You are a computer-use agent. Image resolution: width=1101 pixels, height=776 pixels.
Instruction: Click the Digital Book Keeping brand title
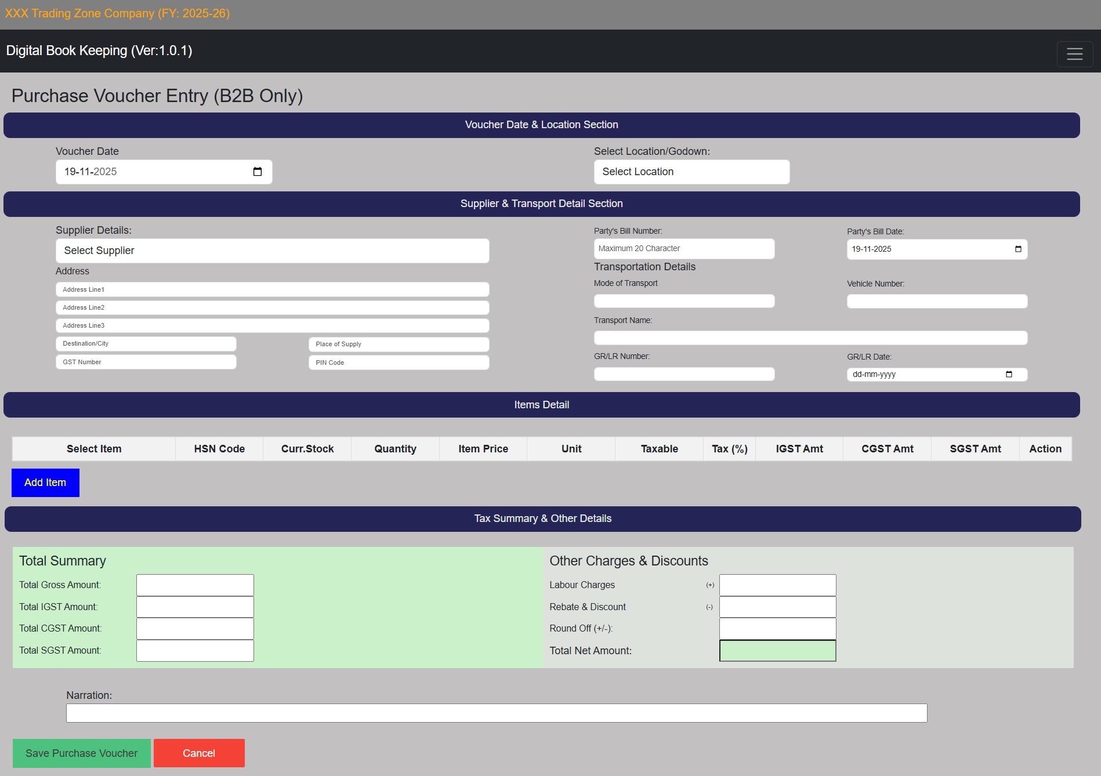[x=99, y=51]
